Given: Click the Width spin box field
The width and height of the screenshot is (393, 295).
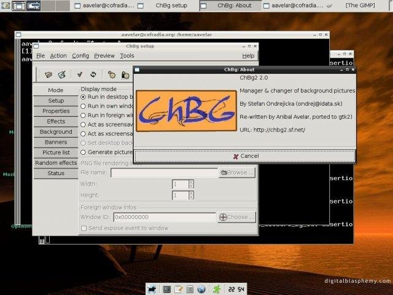Looking at the screenshot, I should click(x=181, y=184).
